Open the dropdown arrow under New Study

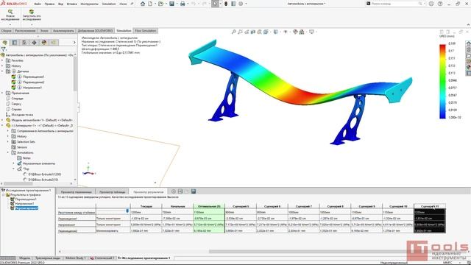coord(10,24)
